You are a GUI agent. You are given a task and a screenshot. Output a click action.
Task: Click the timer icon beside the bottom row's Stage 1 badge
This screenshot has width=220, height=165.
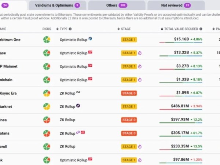(140, 160)
